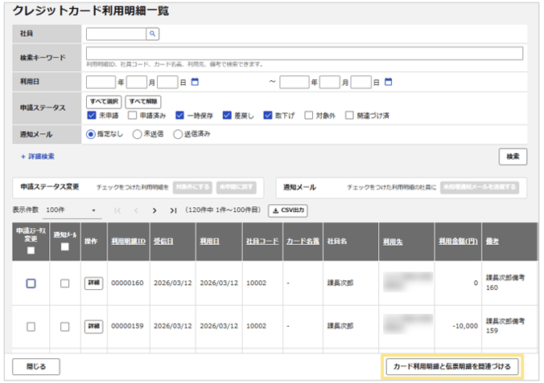Click the employee search magnifier icon
This screenshot has width=544, height=383.
tap(152, 34)
